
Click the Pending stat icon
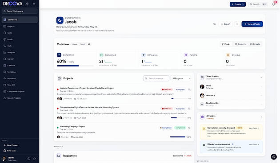pyautogui.click(x=186, y=55)
